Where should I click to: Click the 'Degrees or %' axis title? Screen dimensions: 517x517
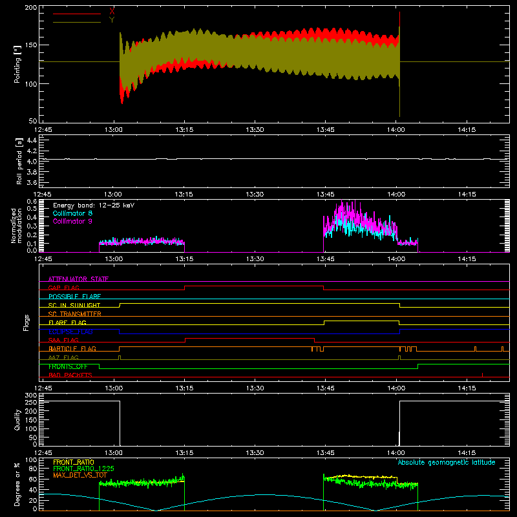[x=17, y=484]
